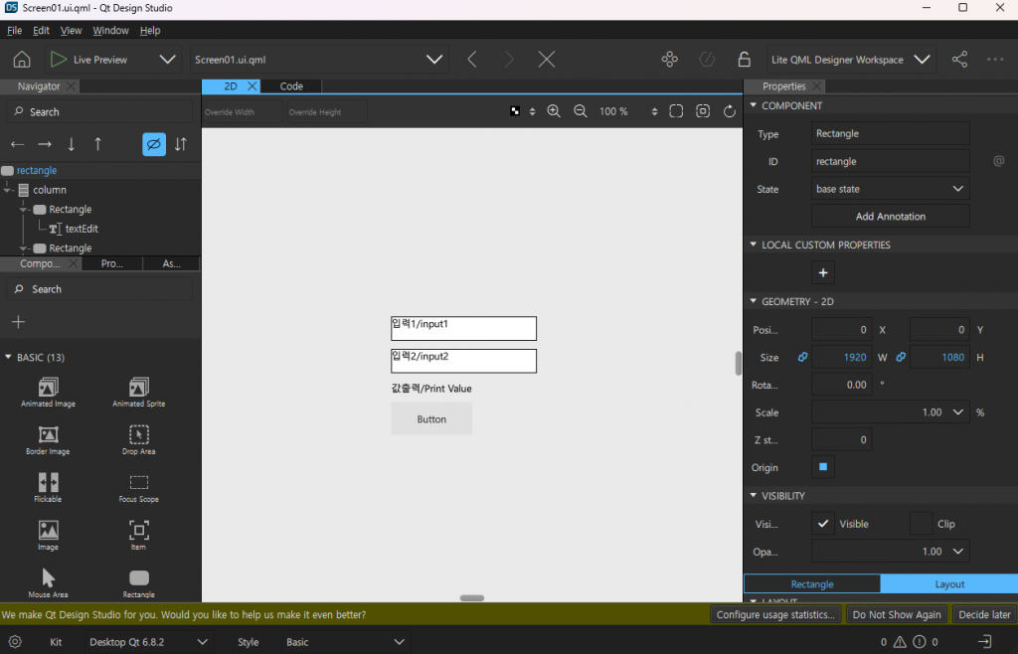Click the lock icon in top toolbar
The width and height of the screenshot is (1018, 654).
click(x=744, y=60)
